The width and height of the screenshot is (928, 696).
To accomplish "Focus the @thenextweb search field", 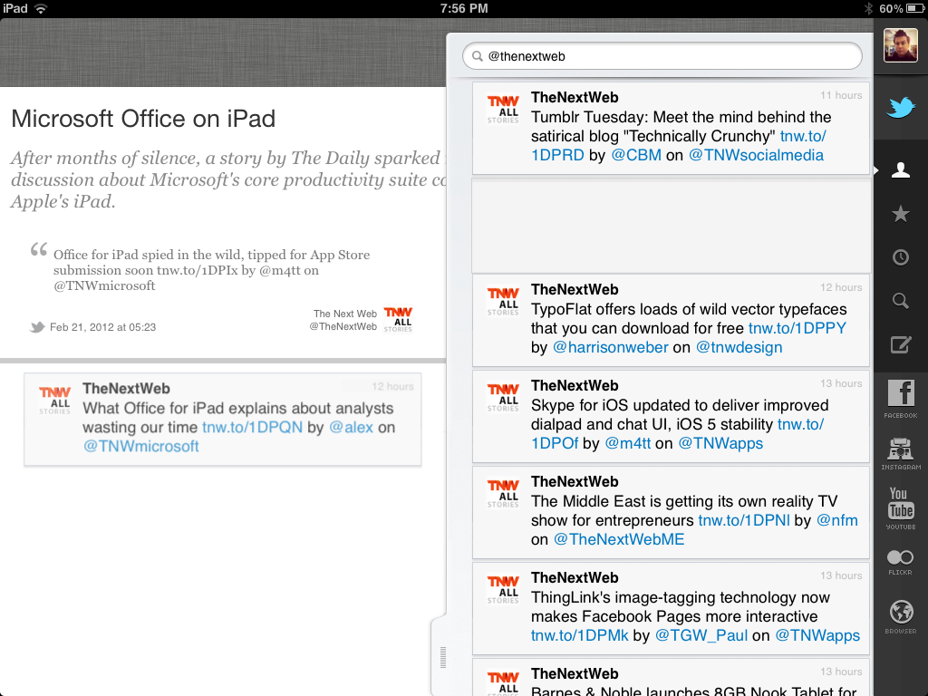I will click(x=662, y=56).
